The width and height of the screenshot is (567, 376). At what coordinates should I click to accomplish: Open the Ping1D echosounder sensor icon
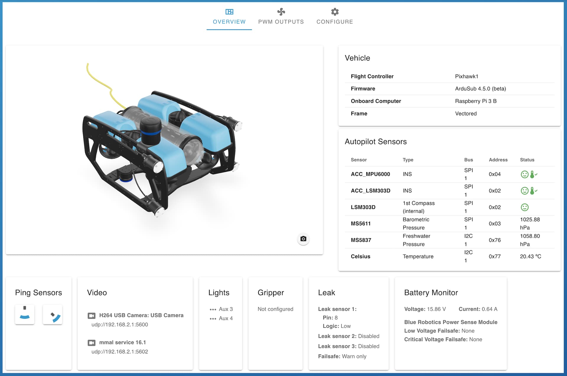25,314
